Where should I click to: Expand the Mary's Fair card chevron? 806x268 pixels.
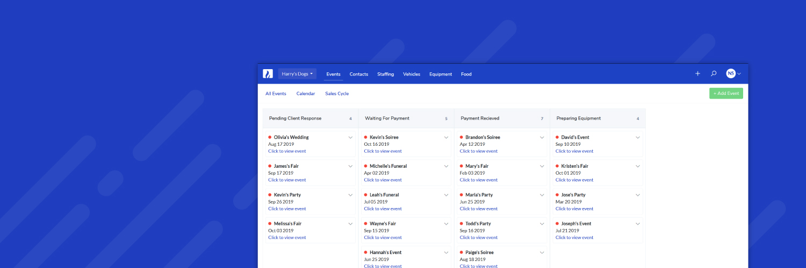coord(542,166)
